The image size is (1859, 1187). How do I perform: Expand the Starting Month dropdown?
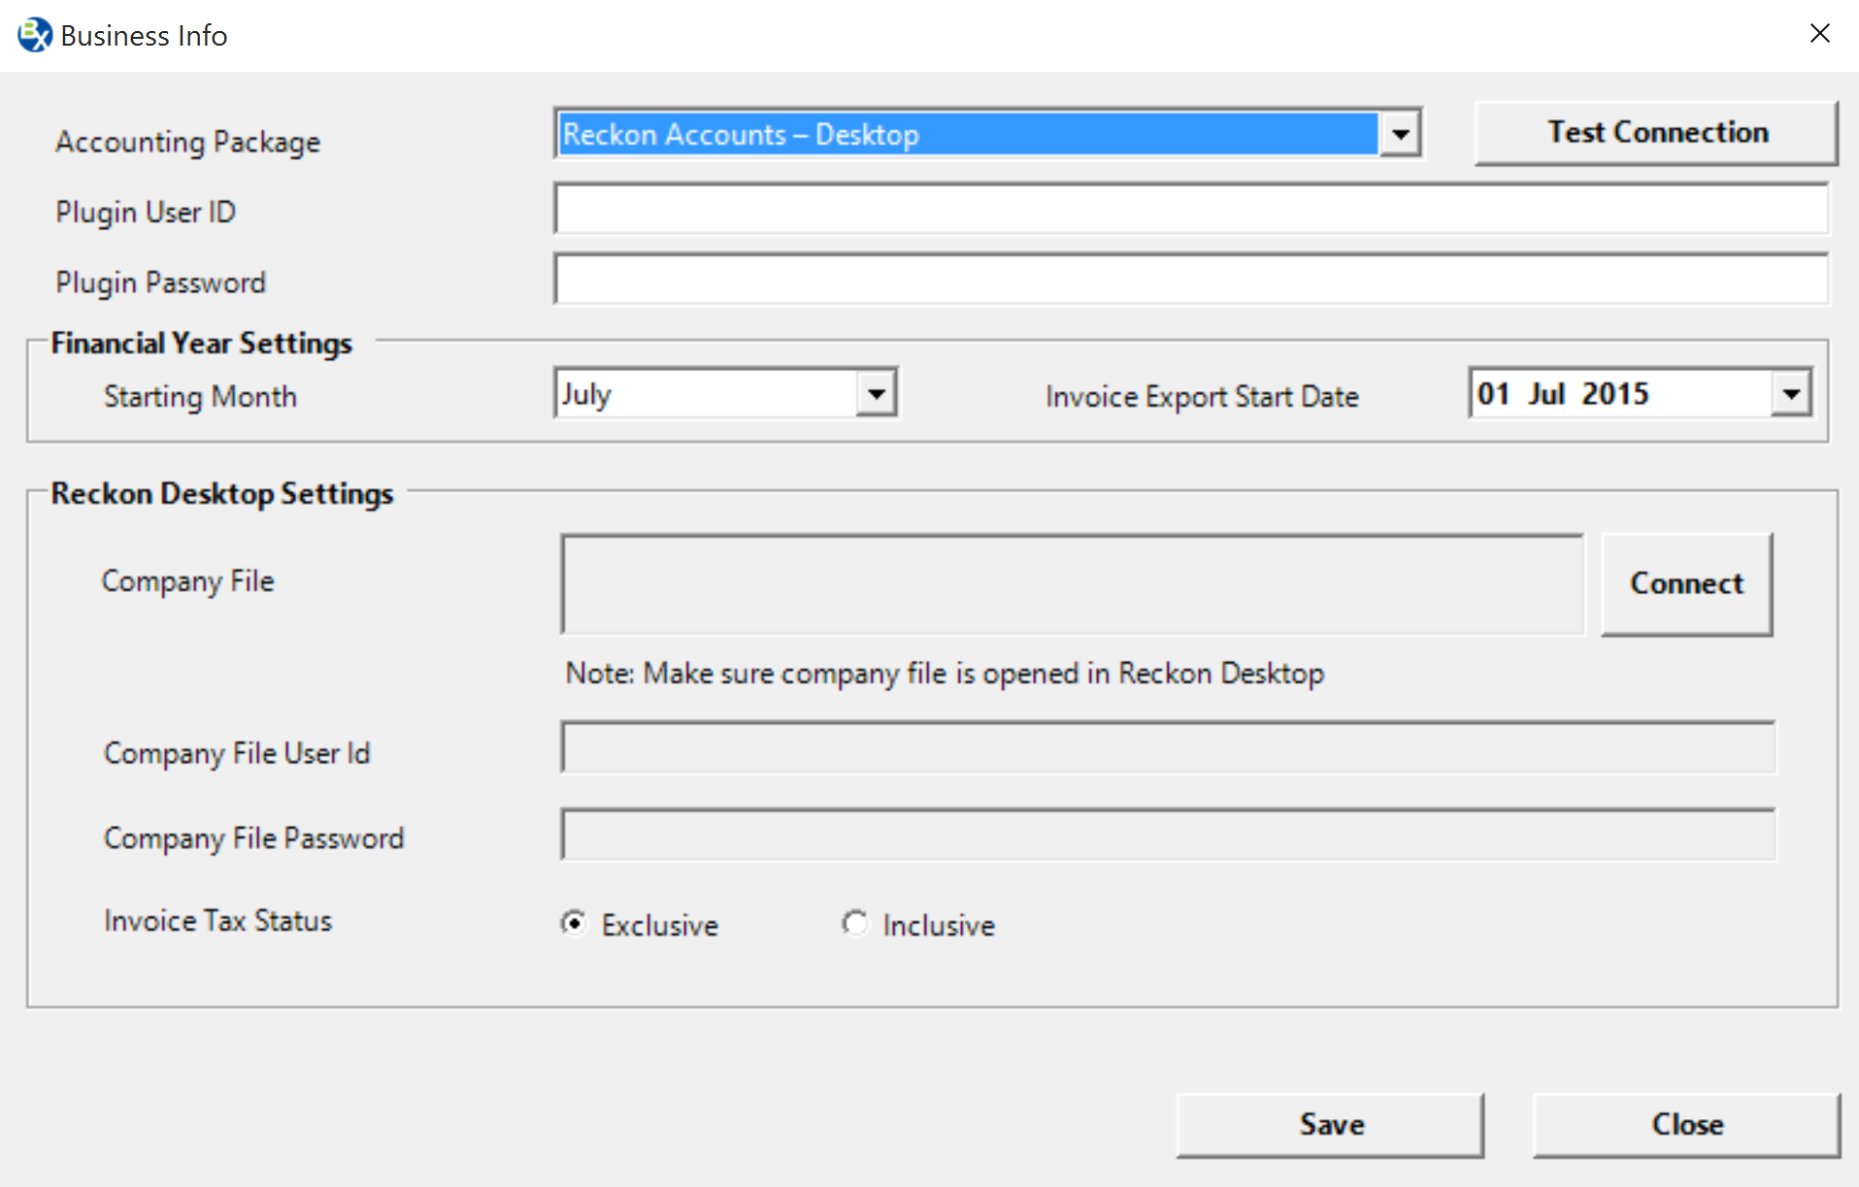pos(876,394)
